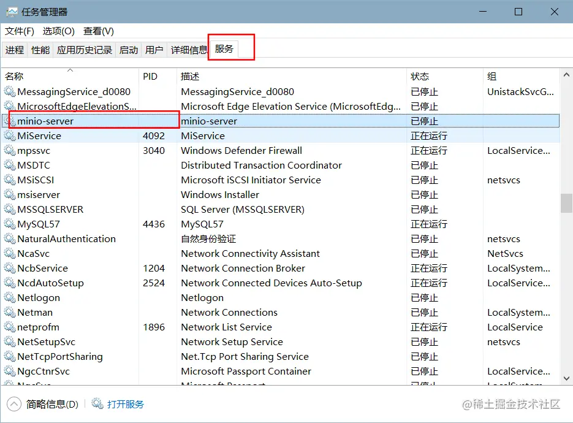Click the Windows Defender Firewall description
Screen dimensions: 573x423
[x=241, y=150]
